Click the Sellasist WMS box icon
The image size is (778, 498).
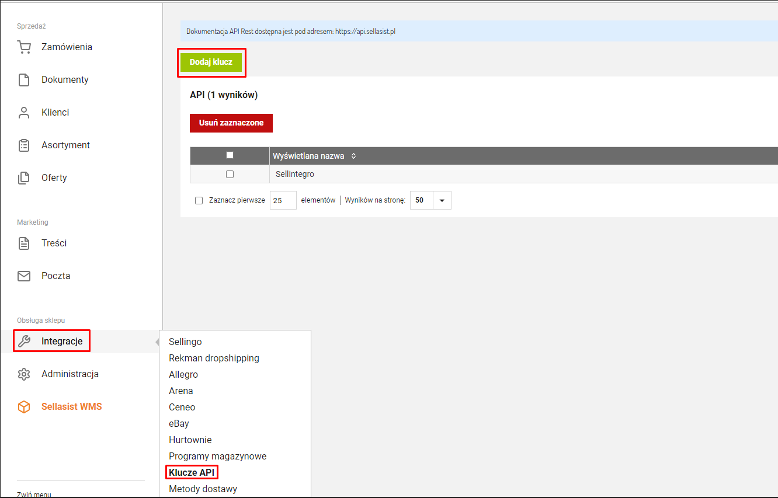[24, 406]
